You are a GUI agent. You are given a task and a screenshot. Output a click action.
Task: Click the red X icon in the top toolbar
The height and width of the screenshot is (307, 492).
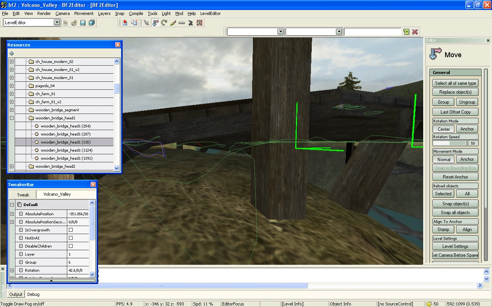pos(415,32)
